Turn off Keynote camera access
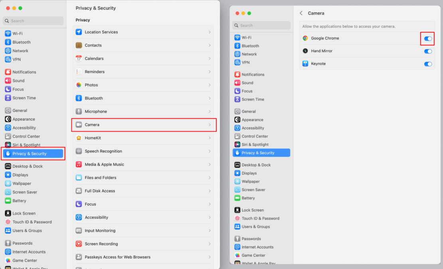443x269 pixels. [x=427, y=63]
